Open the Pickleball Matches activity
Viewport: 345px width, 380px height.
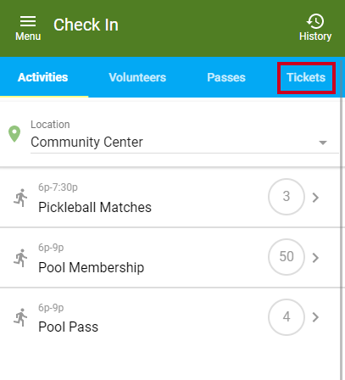point(170,198)
